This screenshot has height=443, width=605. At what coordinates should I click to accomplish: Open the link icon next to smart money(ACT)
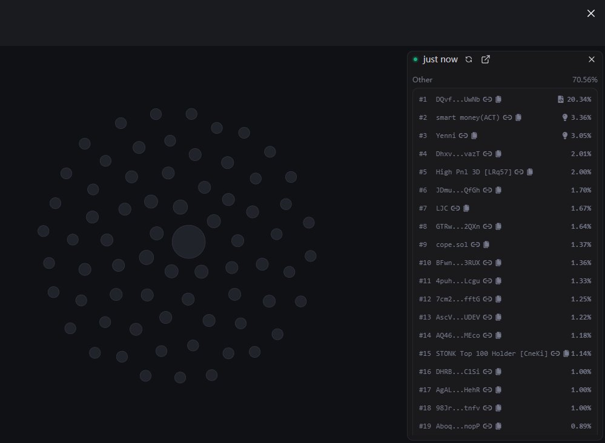(507, 117)
